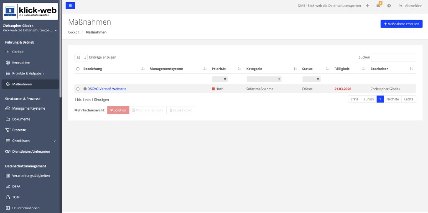Sort table by Fälligkeit column arrows
The height and width of the screenshot is (213, 428).
click(x=364, y=69)
